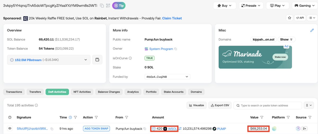The height and width of the screenshot is (134, 318).
Task: Open the list options dropdown beside API
Action: pos(312,18)
